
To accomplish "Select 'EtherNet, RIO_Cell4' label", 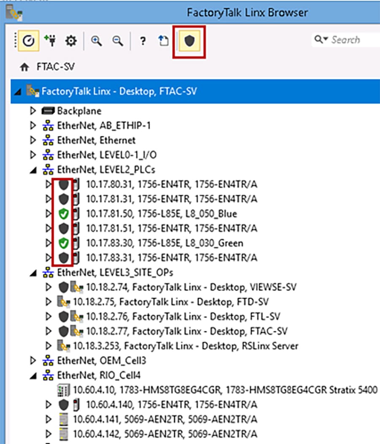I will (99, 376).
